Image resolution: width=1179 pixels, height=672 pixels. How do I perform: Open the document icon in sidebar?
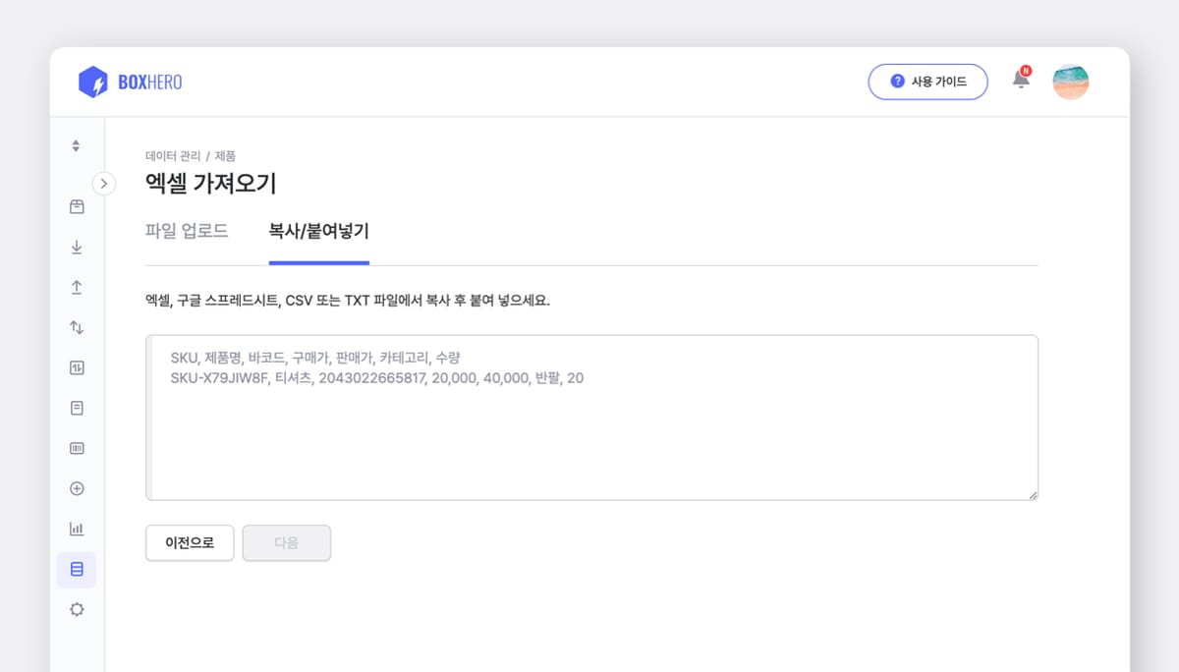(77, 408)
